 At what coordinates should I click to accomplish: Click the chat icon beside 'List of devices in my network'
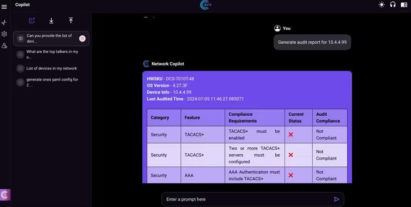point(20,68)
